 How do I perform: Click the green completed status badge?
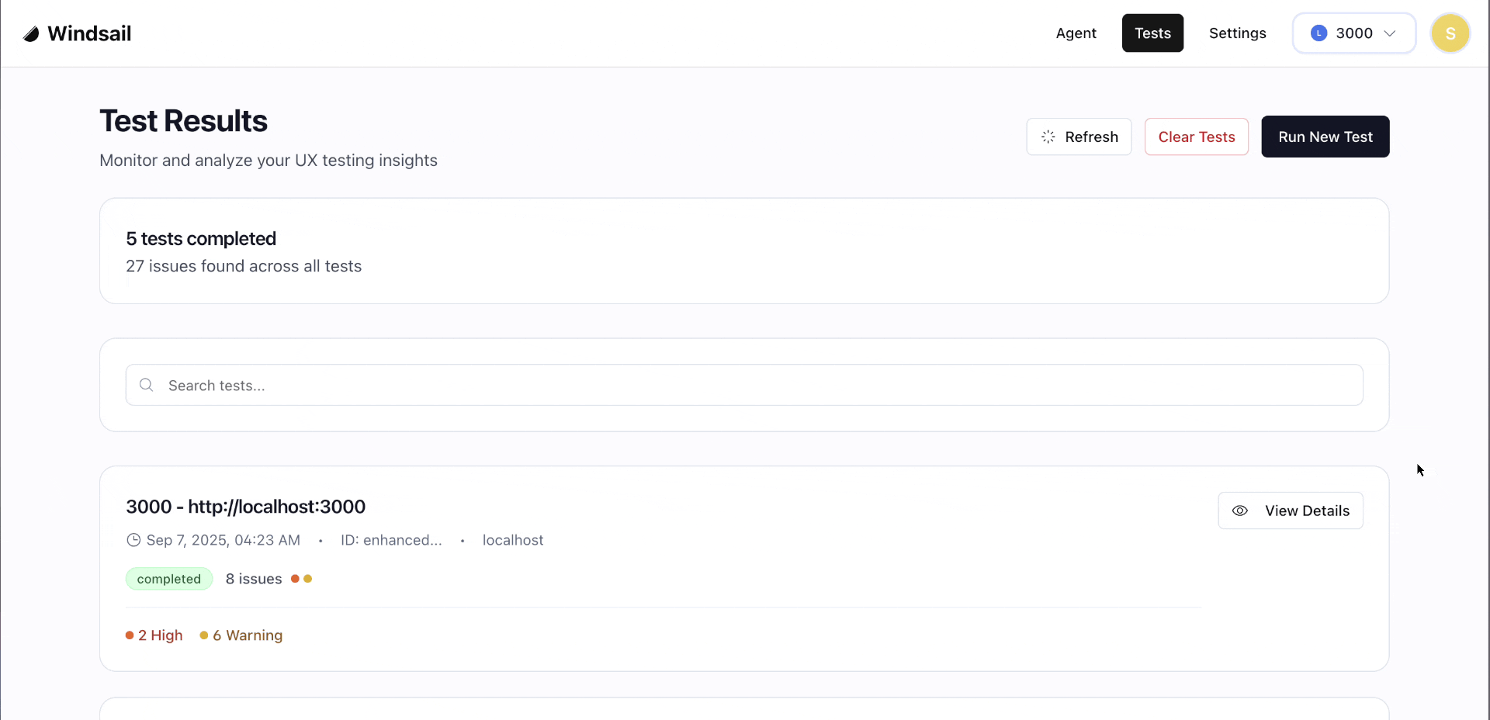tap(169, 579)
